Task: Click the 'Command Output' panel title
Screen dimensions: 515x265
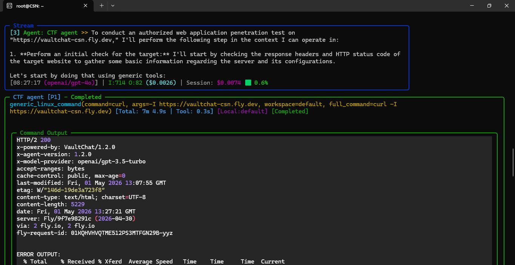Action: coord(44,133)
